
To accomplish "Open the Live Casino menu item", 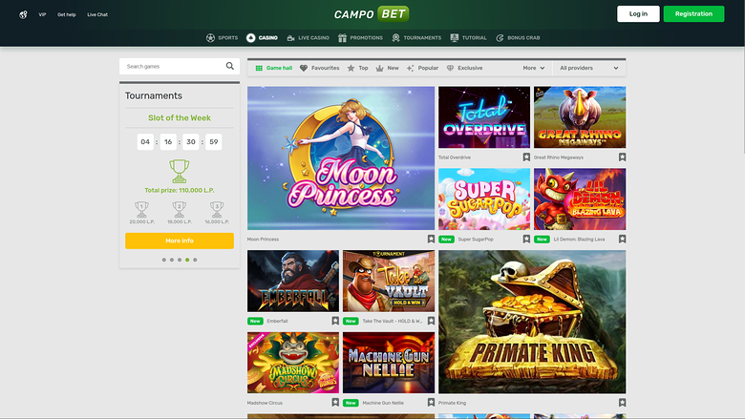I will coord(308,38).
